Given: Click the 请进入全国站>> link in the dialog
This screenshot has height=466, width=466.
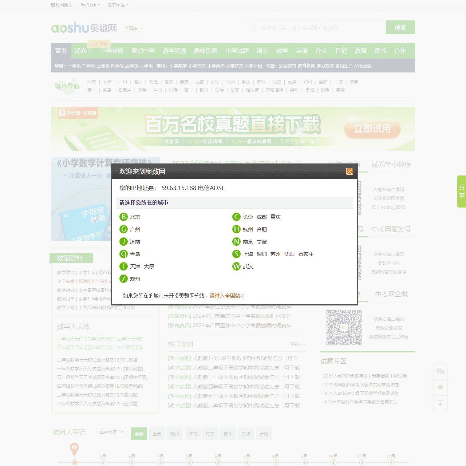Looking at the screenshot, I should click(x=228, y=296).
